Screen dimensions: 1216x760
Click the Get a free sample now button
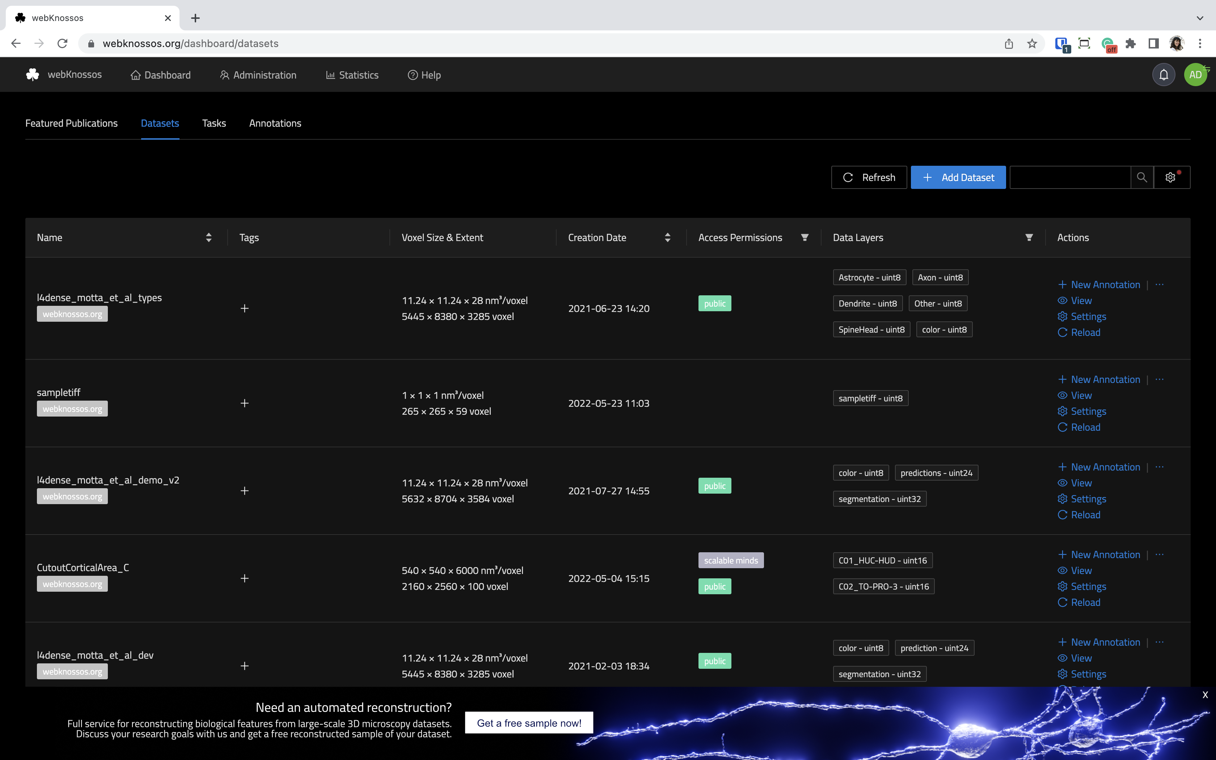(529, 722)
